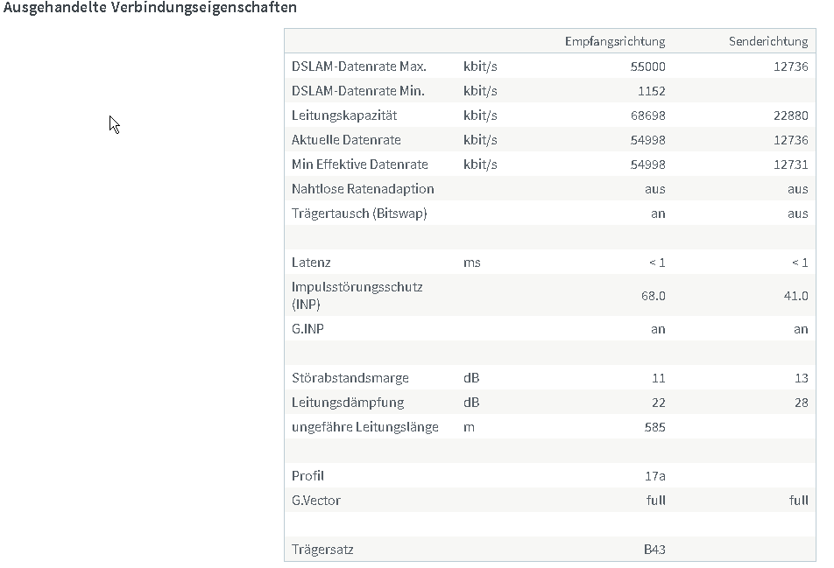Select the INP downstream value 68.0
The height and width of the screenshot is (568, 834).
pos(654,296)
